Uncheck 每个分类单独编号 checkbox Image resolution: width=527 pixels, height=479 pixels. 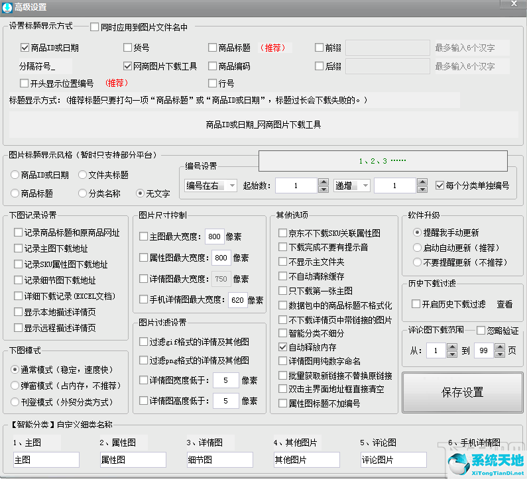pos(439,185)
